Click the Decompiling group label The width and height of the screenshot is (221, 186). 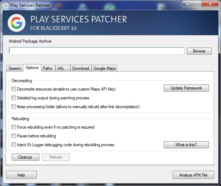pos(22,81)
